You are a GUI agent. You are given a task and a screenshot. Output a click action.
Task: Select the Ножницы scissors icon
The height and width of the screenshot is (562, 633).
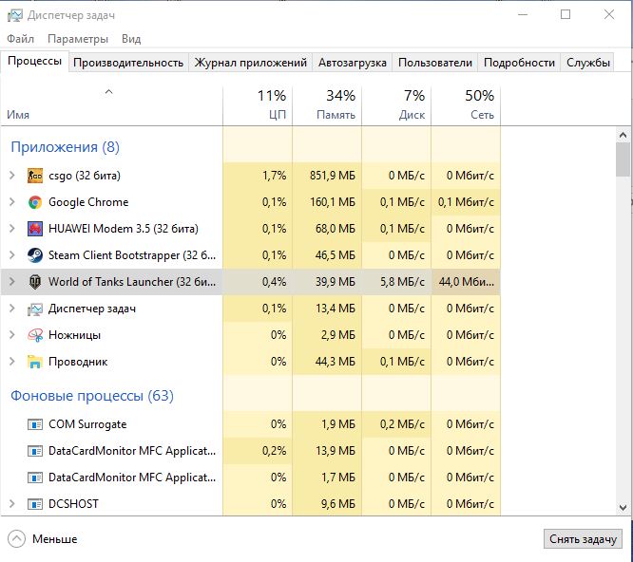[35, 335]
